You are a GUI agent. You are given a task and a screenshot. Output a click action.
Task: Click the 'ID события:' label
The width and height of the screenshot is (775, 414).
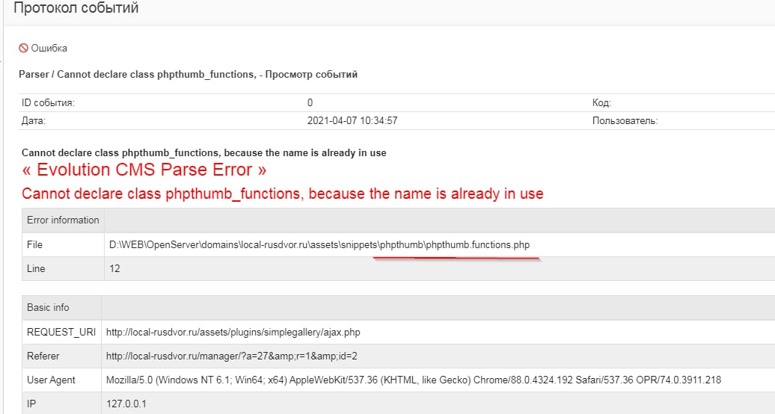(x=48, y=103)
